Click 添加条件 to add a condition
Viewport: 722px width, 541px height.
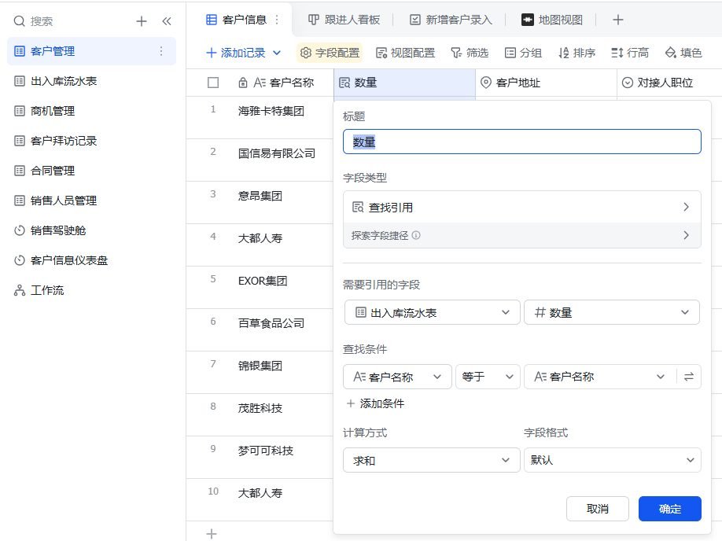tap(375, 404)
